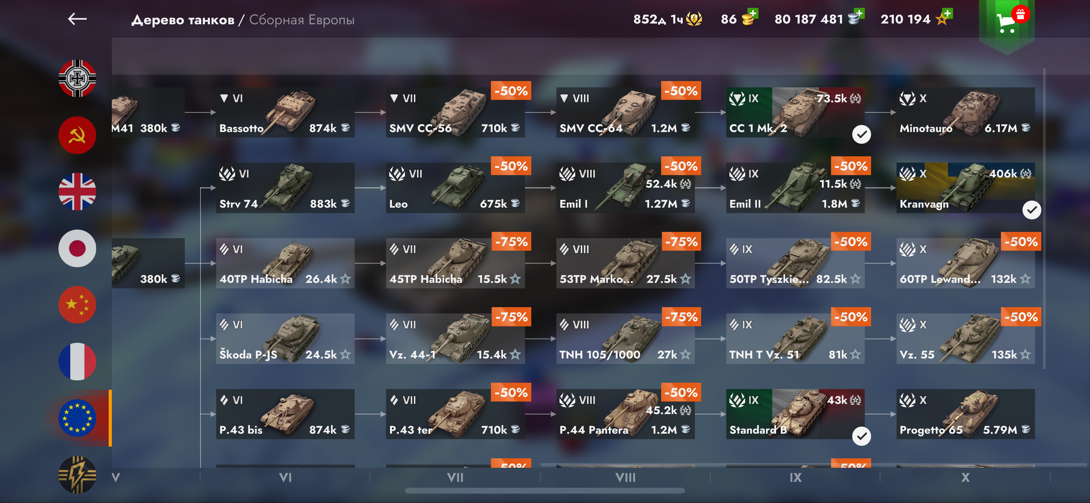Open the Progetto 65 tank card

(x=965, y=414)
